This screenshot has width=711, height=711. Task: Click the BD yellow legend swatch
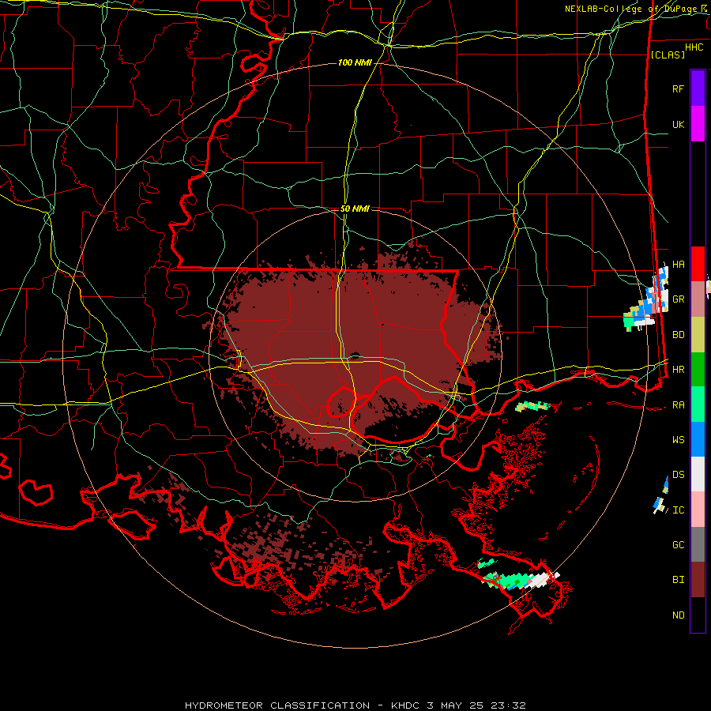click(x=698, y=334)
